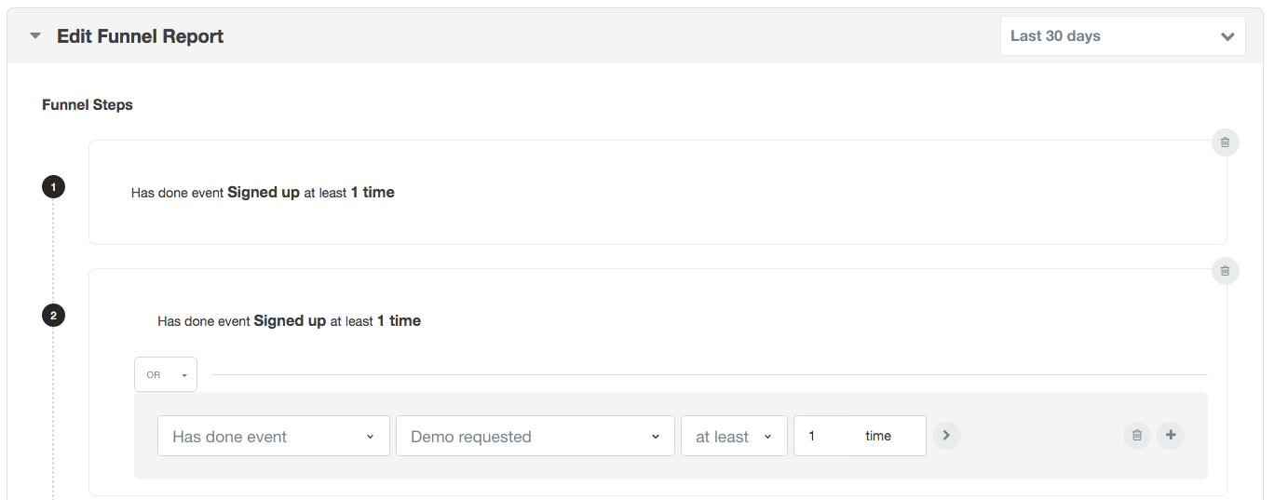
Task: Click the step 2 number circle
Action: click(x=53, y=316)
